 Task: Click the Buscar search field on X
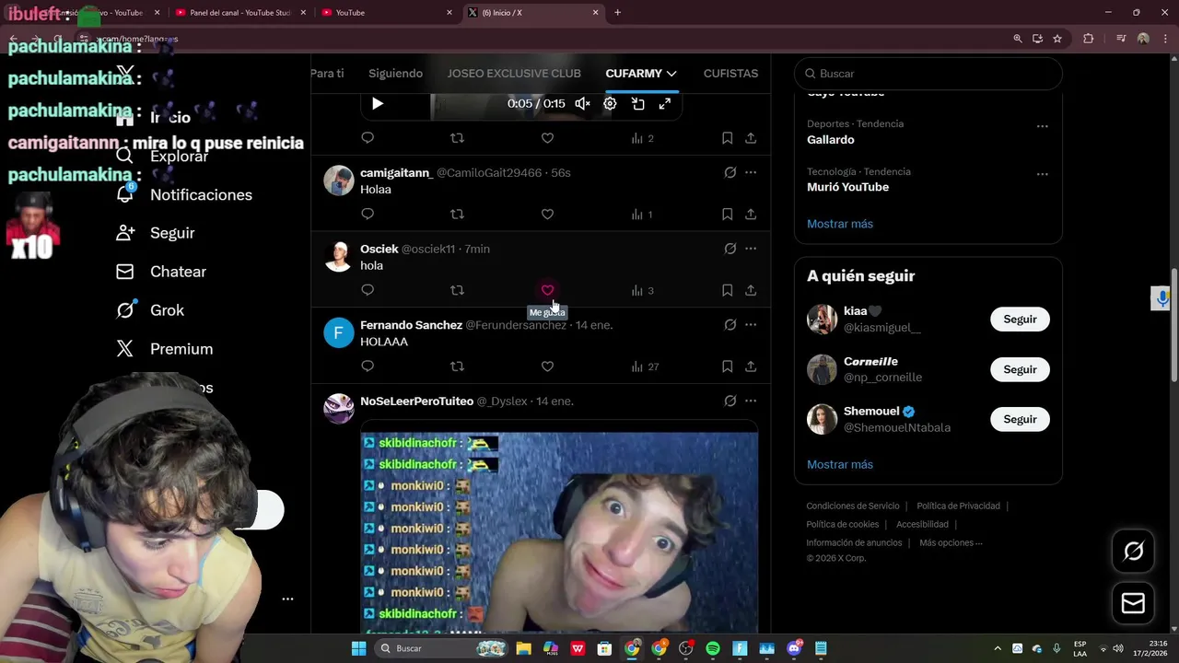click(928, 74)
